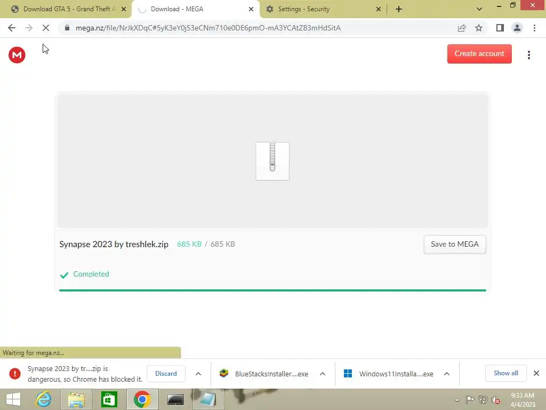Select the Download - MEGA tab
Image resolution: width=546 pixels, height=410 pixels.
coord(195,9)
